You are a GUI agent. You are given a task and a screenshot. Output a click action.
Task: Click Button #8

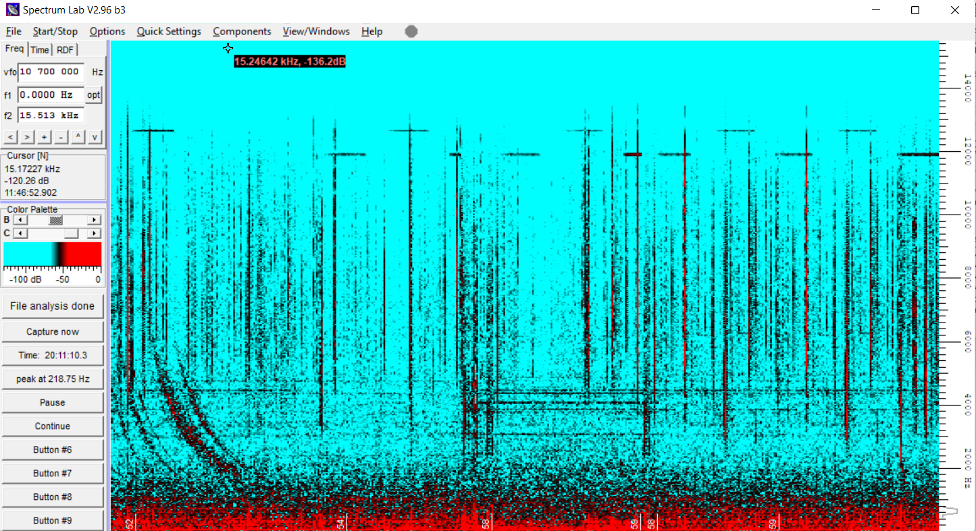pyautogui.click(x=53, y=497)
